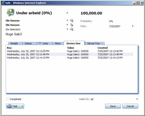
Task: Click the Task button label
Action: click(x=15, y=106)
